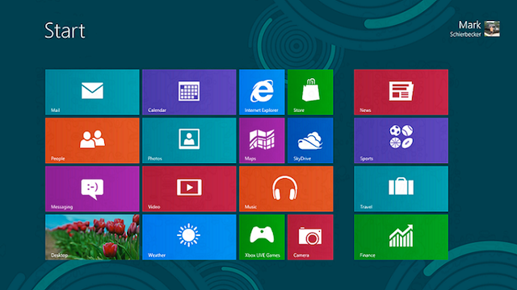Screen dimensions: 517x290
Task: Open the Travel tile
Action: (401, 188)
